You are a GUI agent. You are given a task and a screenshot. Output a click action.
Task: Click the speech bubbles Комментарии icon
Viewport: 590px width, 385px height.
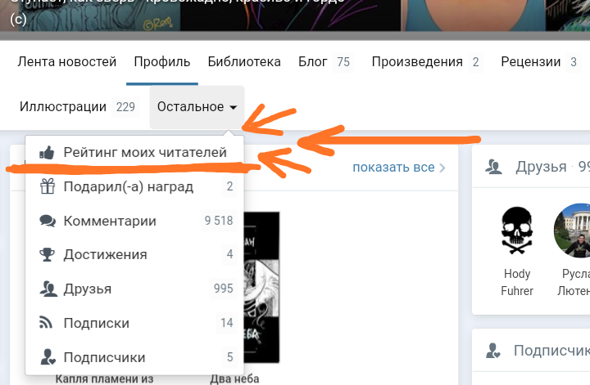(x=48, y=221)
